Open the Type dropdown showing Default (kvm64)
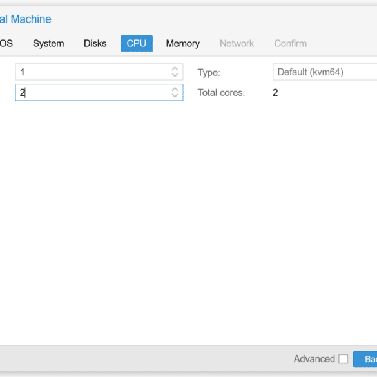Screen dimensions: 377x377 click(x=325, y=72)
